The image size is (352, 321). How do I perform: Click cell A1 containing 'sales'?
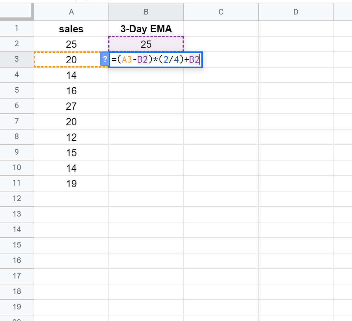tap(71, 29)
